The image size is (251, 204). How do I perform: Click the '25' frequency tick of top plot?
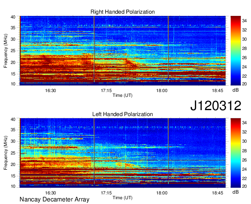[13, 51]
